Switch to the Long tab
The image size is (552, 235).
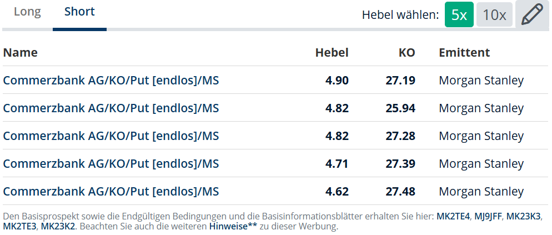[27, 12]
